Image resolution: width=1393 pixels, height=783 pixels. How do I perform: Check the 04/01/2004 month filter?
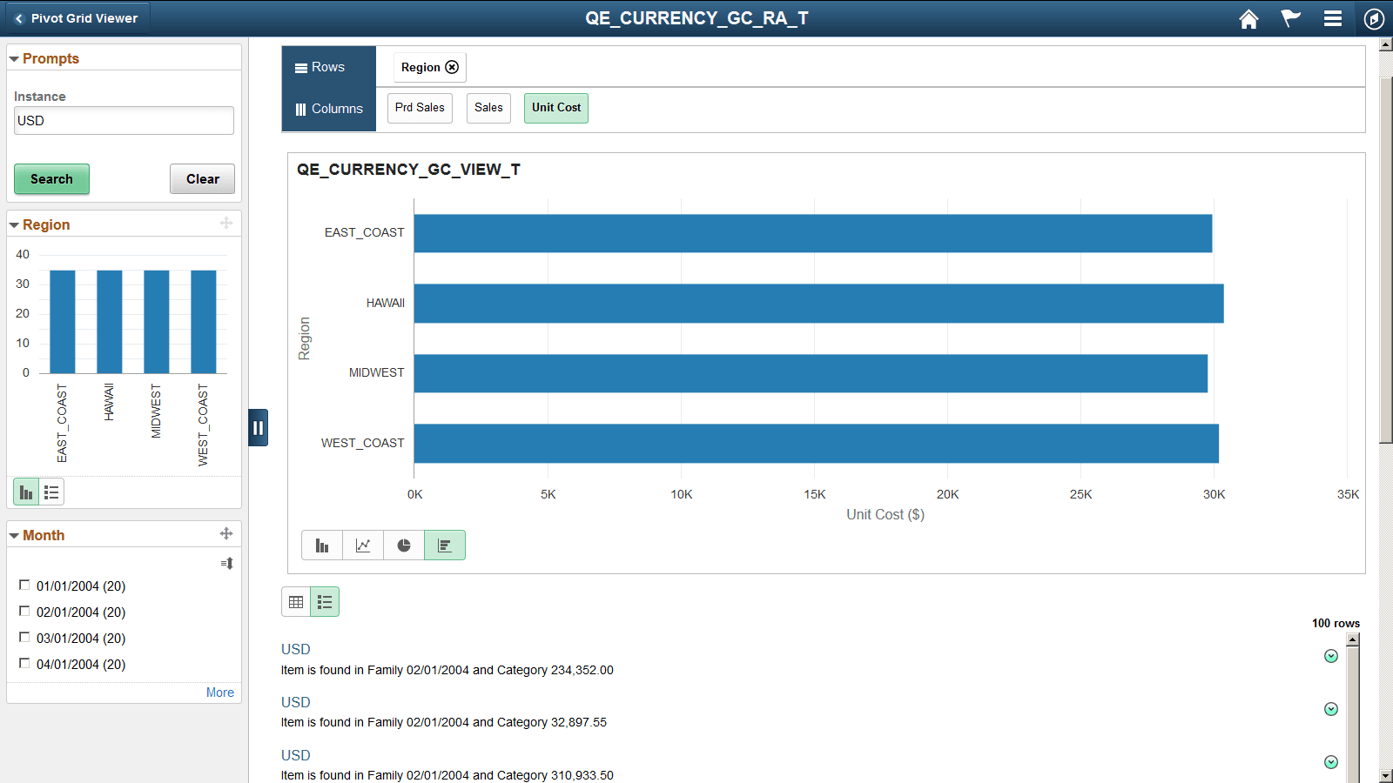pyautogui.click(x=24, y=663)
